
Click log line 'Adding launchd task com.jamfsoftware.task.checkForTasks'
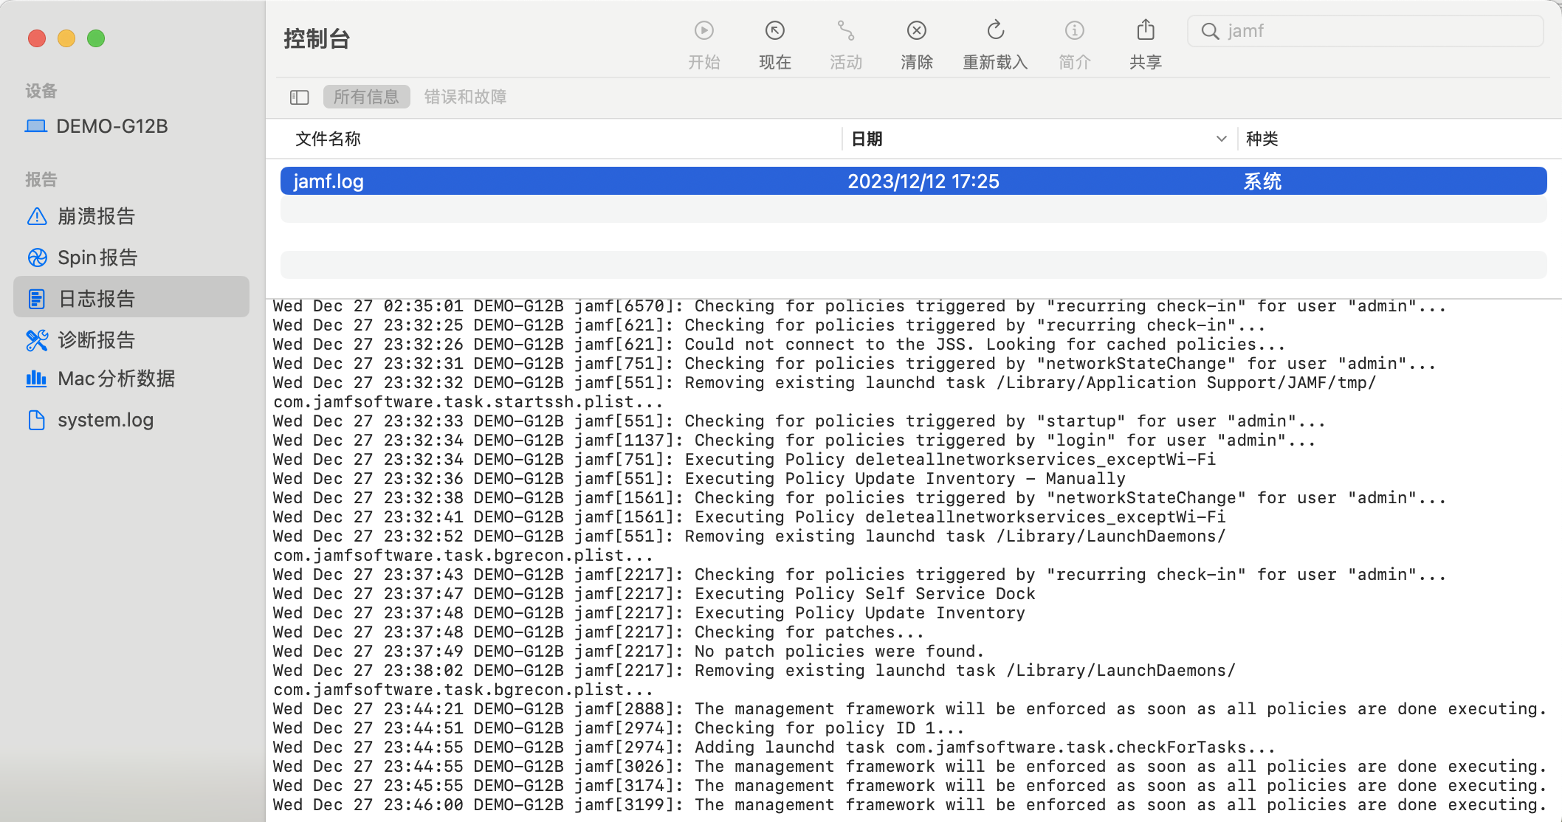pyautogui.click(x=774, y=747)
